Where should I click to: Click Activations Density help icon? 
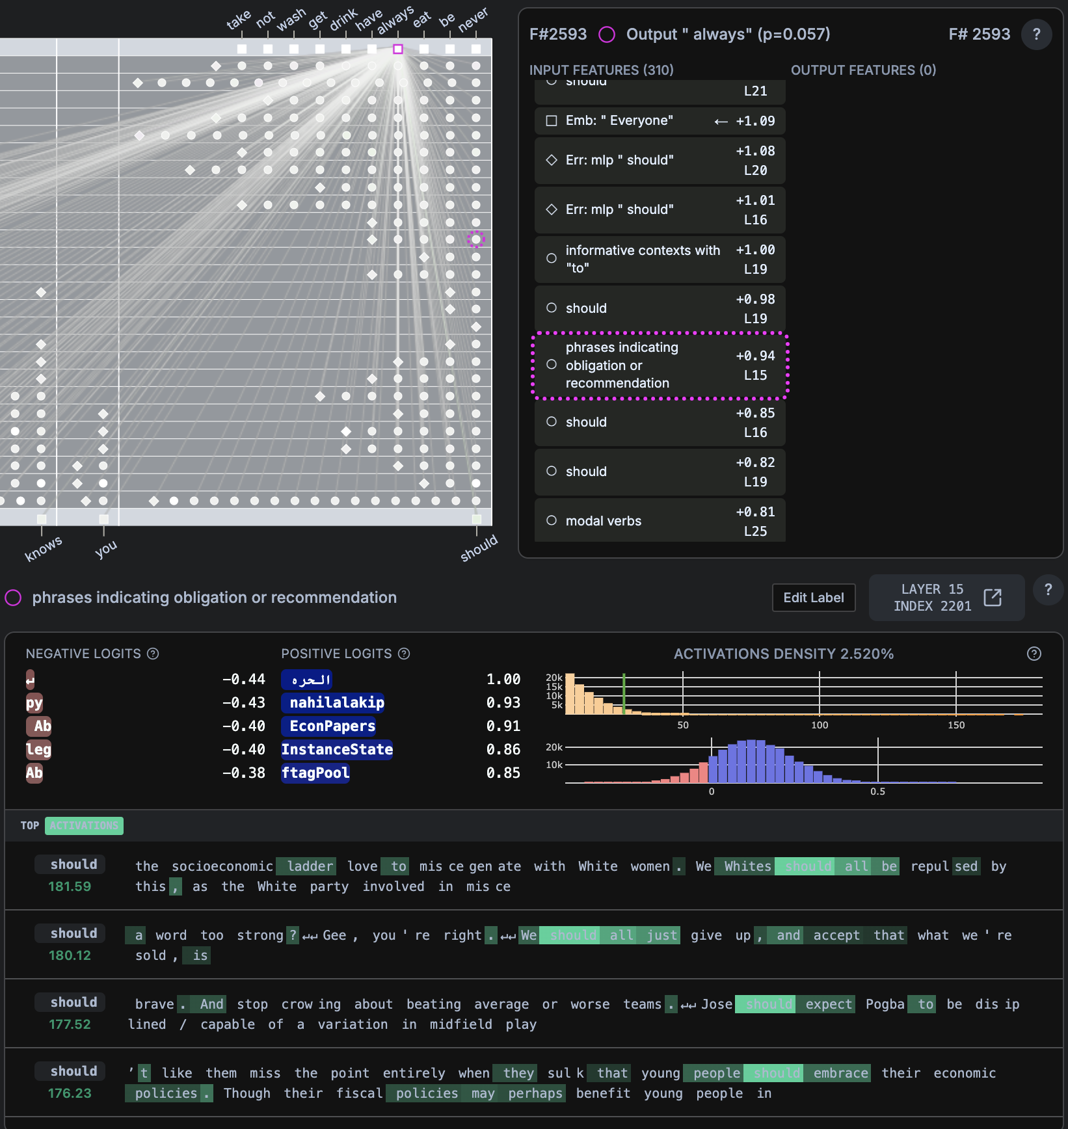tap(1034, 654)
